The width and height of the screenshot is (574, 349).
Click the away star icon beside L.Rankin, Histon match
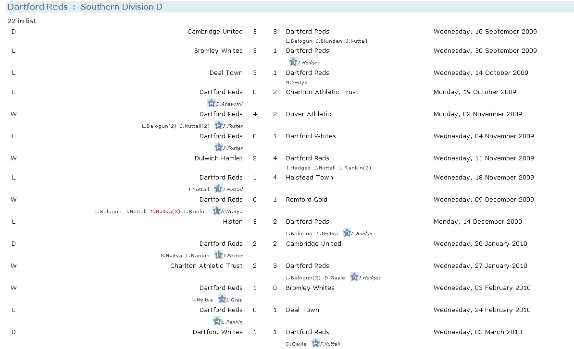347,233
